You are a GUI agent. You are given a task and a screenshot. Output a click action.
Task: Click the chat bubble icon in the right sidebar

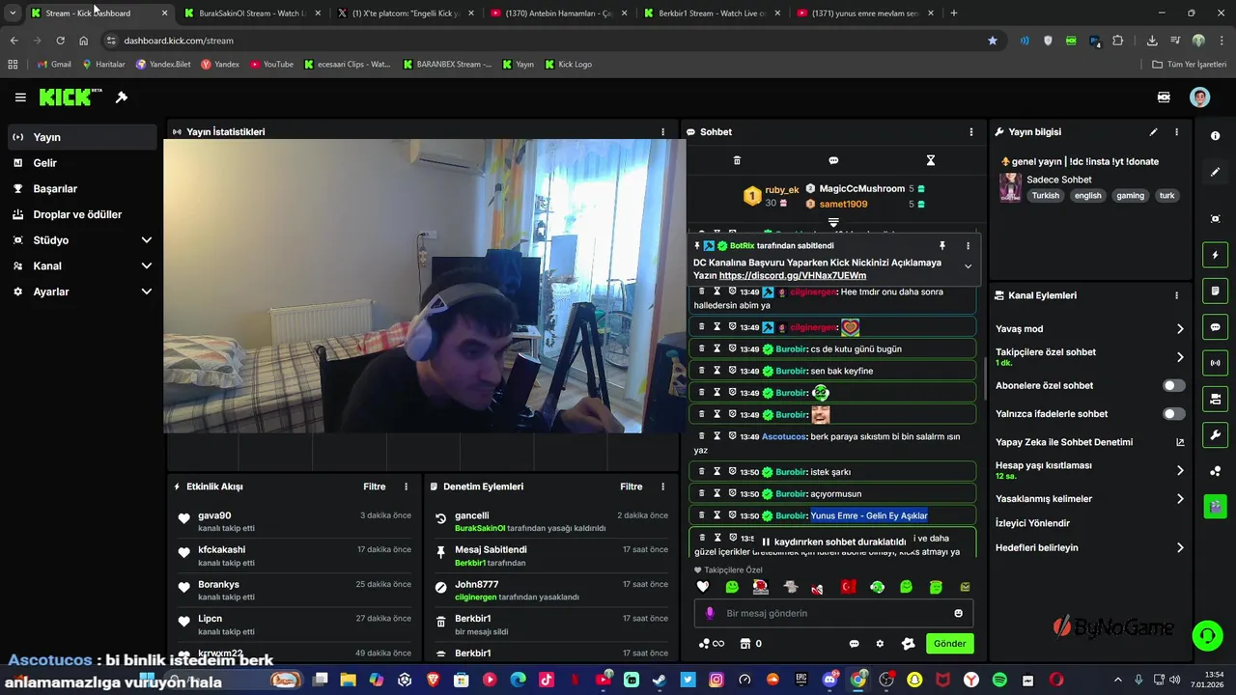pyautogui.click(x=1215, y=327)
